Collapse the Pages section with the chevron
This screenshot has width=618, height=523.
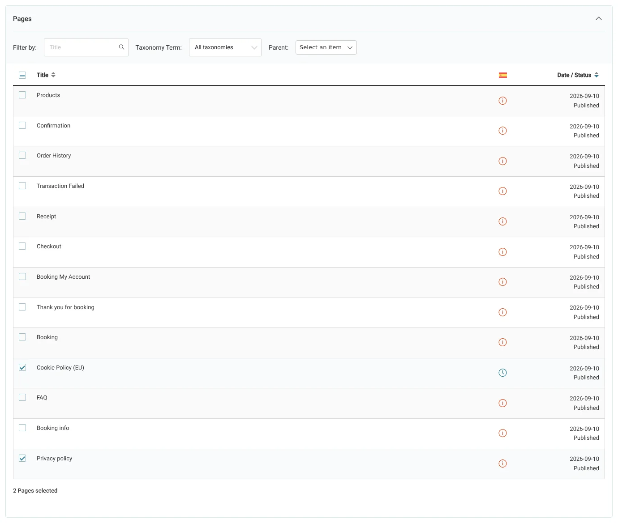coord(599,19)
